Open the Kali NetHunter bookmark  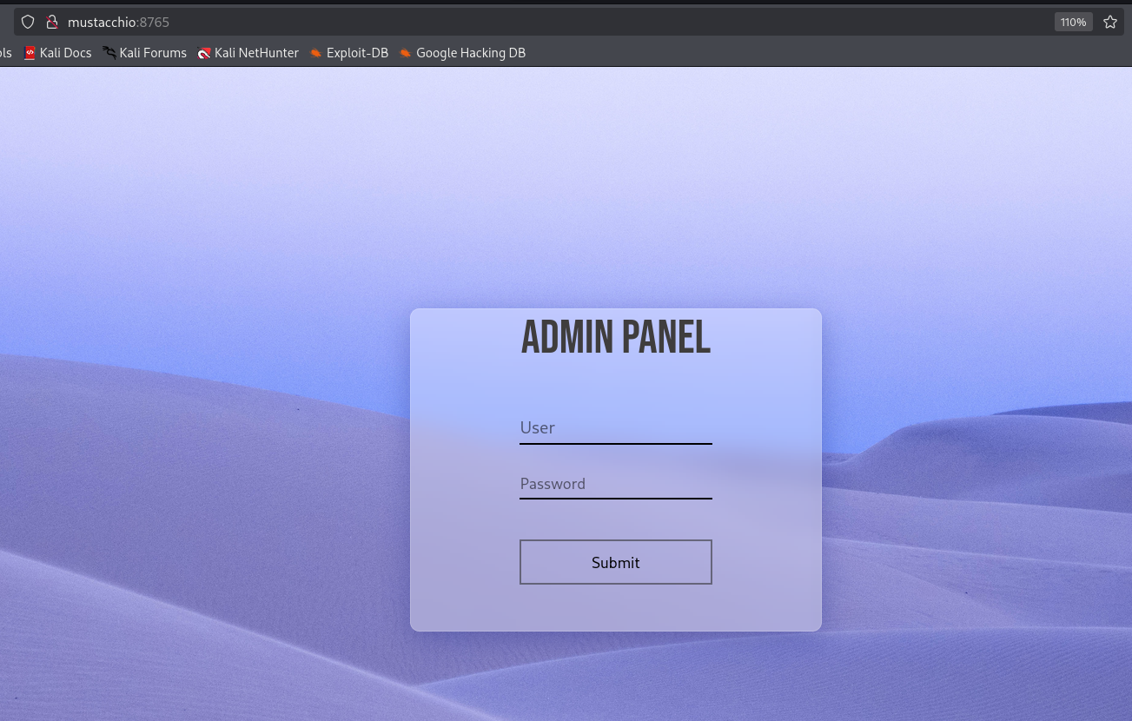[256, 53]
